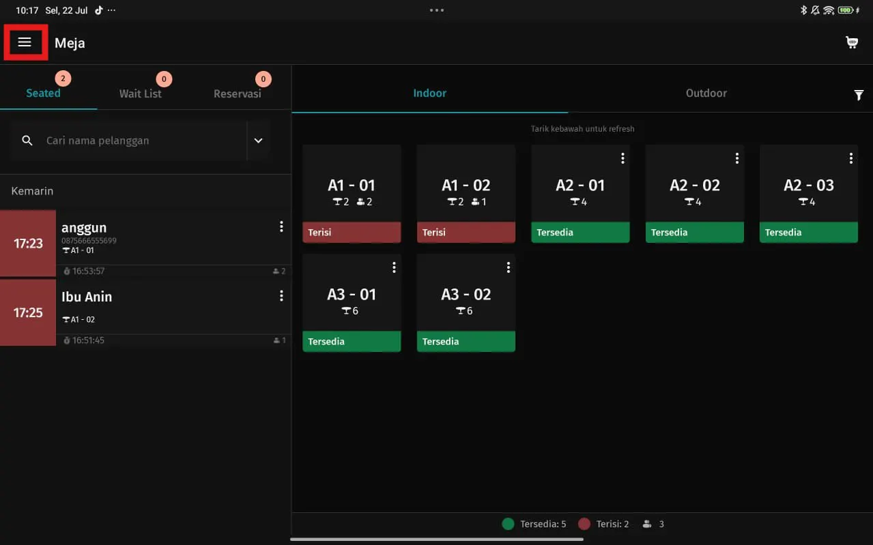Open options menu on table A2 - 03
This screenshot has height=545, width=873.
point(850,158)
